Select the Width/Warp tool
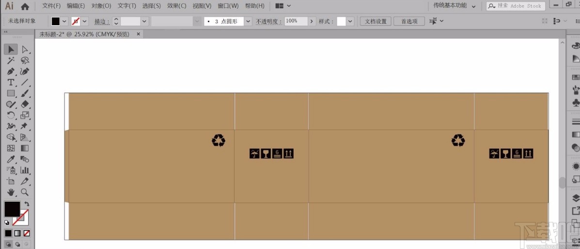 [11, 126]
